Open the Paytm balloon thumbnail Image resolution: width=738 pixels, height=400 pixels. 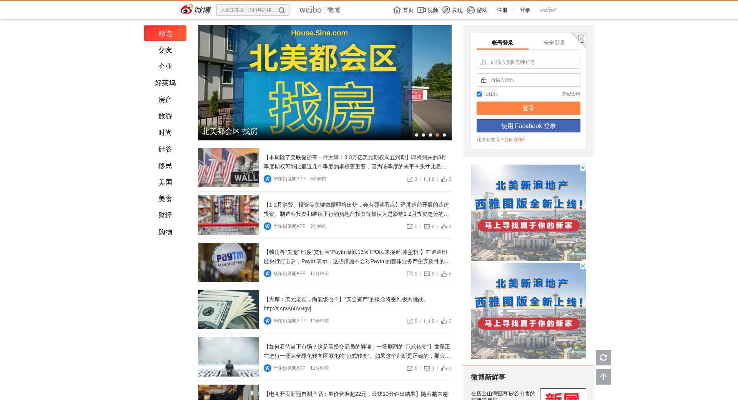(228, 262)
